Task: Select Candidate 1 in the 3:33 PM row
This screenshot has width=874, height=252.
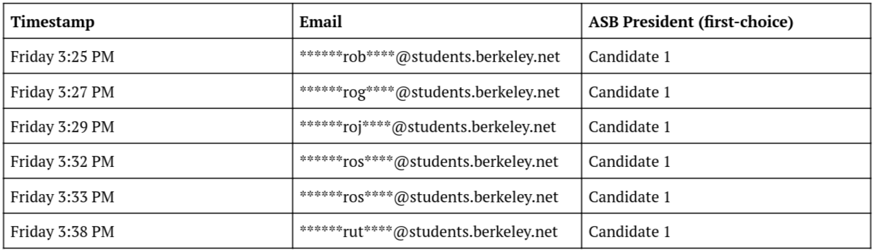Action: tap(629, 197)
